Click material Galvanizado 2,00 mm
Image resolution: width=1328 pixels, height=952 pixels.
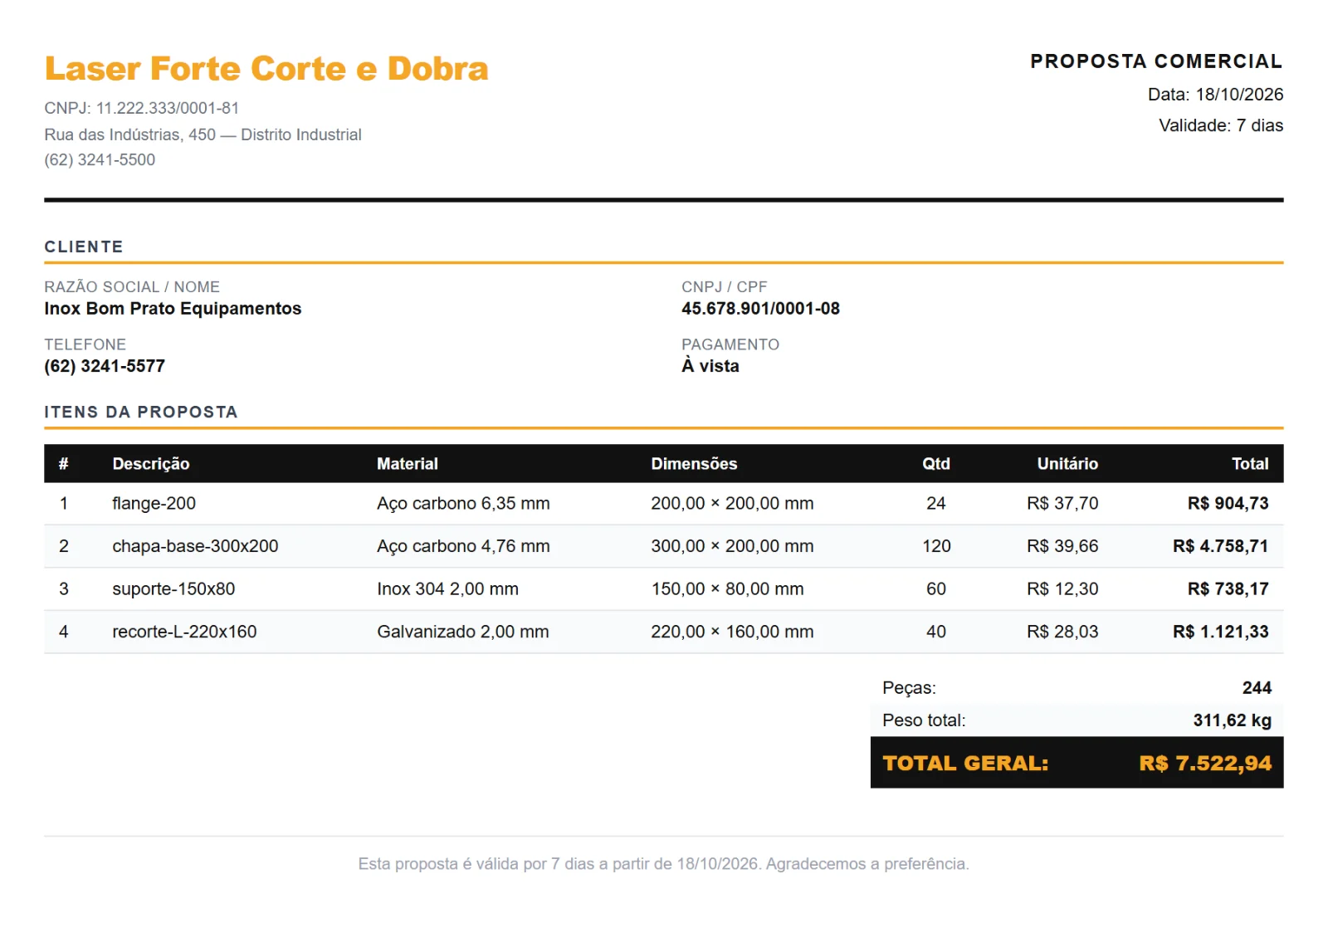(463, 632)
